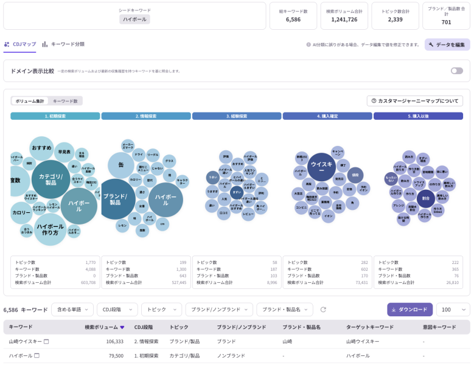Click the copy icon next to 山崎ウイスキー
This screenshot has height=365, width=474.
tap(46, 341)
